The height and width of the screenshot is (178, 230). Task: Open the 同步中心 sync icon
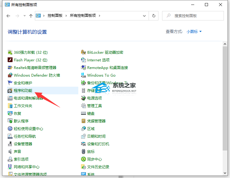click(83, 159)
